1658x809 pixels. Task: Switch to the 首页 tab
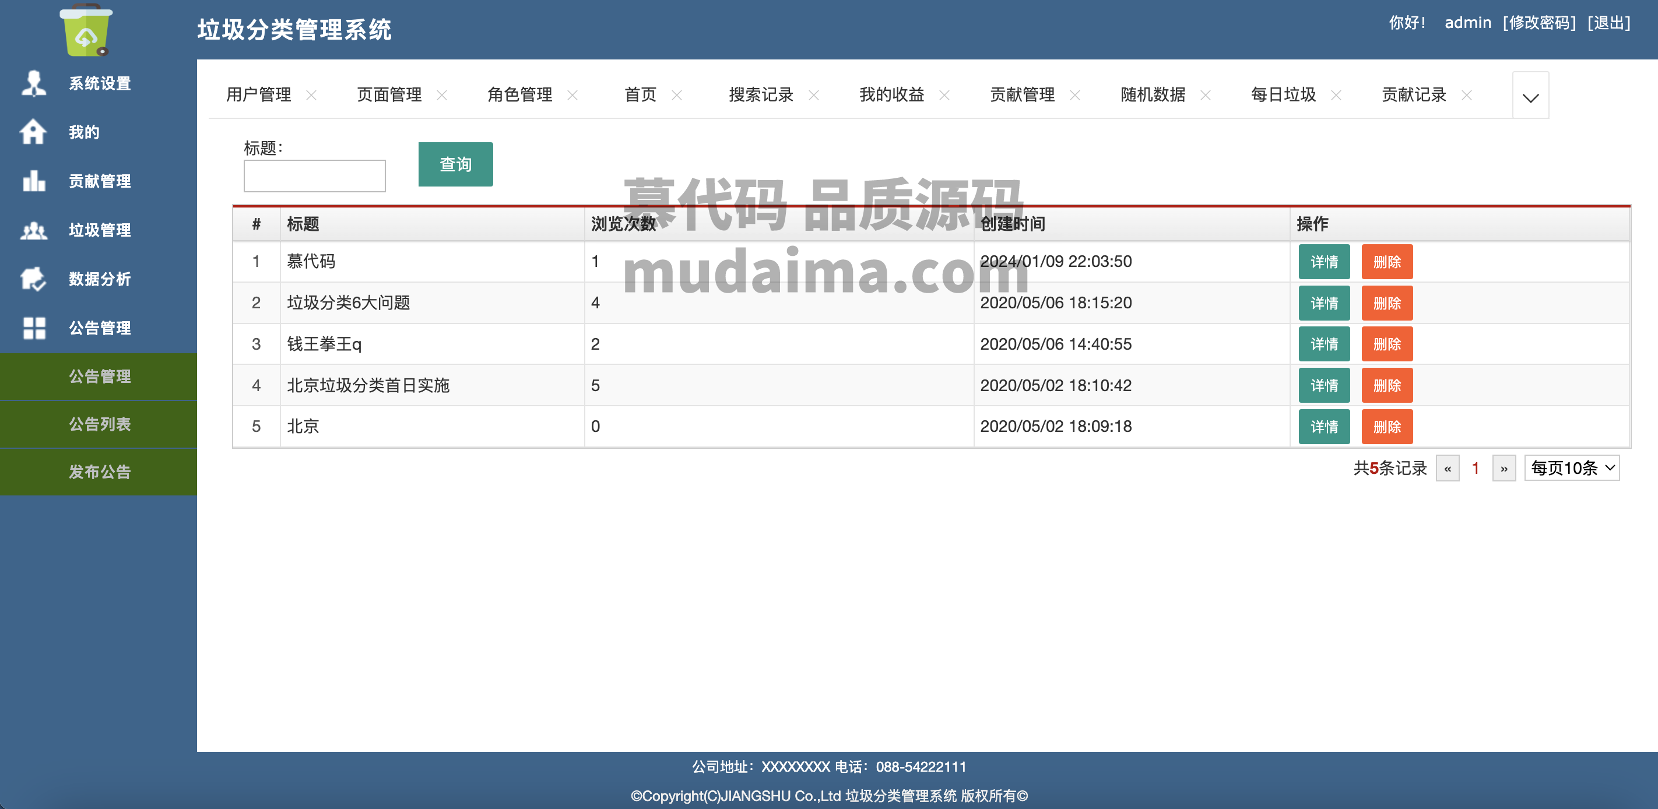coord(641,95)
